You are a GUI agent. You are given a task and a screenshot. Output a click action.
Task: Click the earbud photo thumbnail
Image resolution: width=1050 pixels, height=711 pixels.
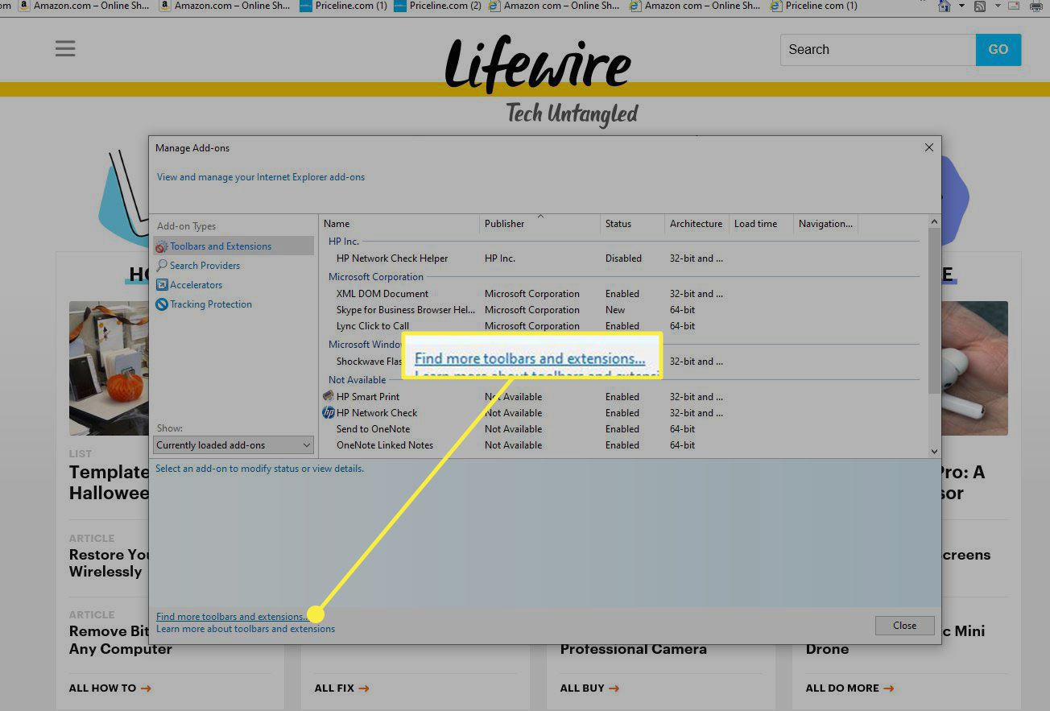tap(974, 368)
